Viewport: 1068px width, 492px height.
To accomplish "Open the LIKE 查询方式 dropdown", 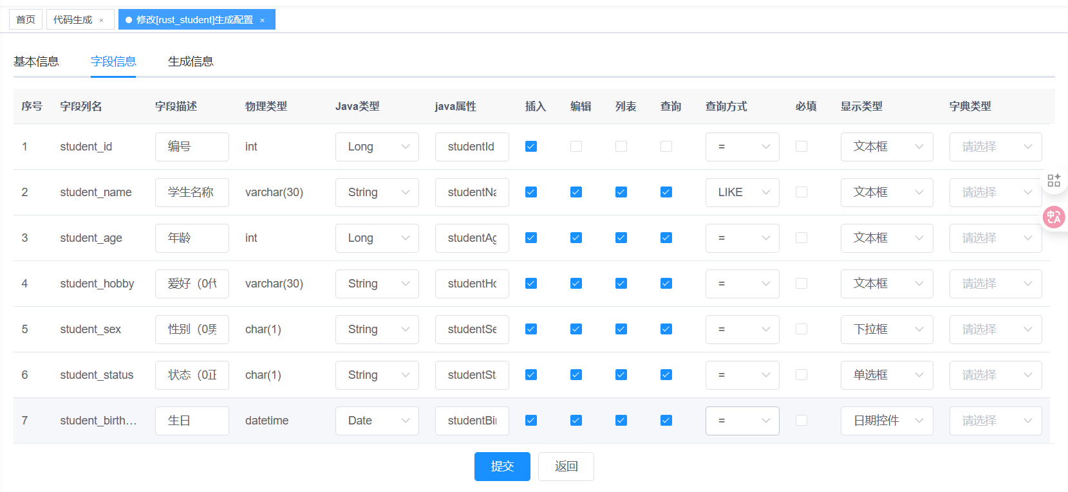I will pyautogui.click(x=742, y=192).
